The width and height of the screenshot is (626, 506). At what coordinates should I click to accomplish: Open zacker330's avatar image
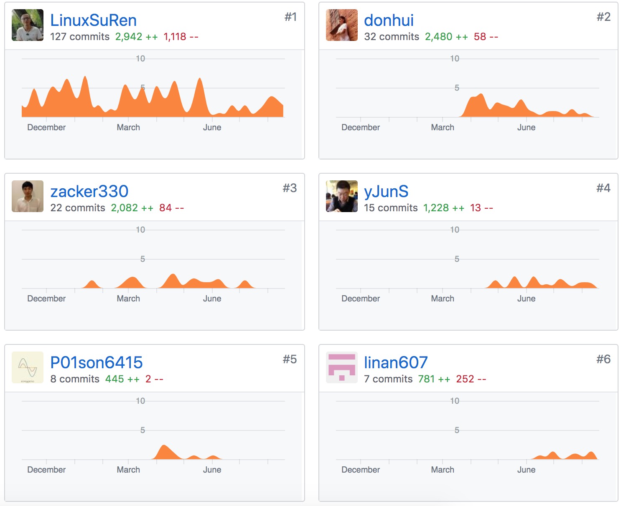[x=28, y=196]
